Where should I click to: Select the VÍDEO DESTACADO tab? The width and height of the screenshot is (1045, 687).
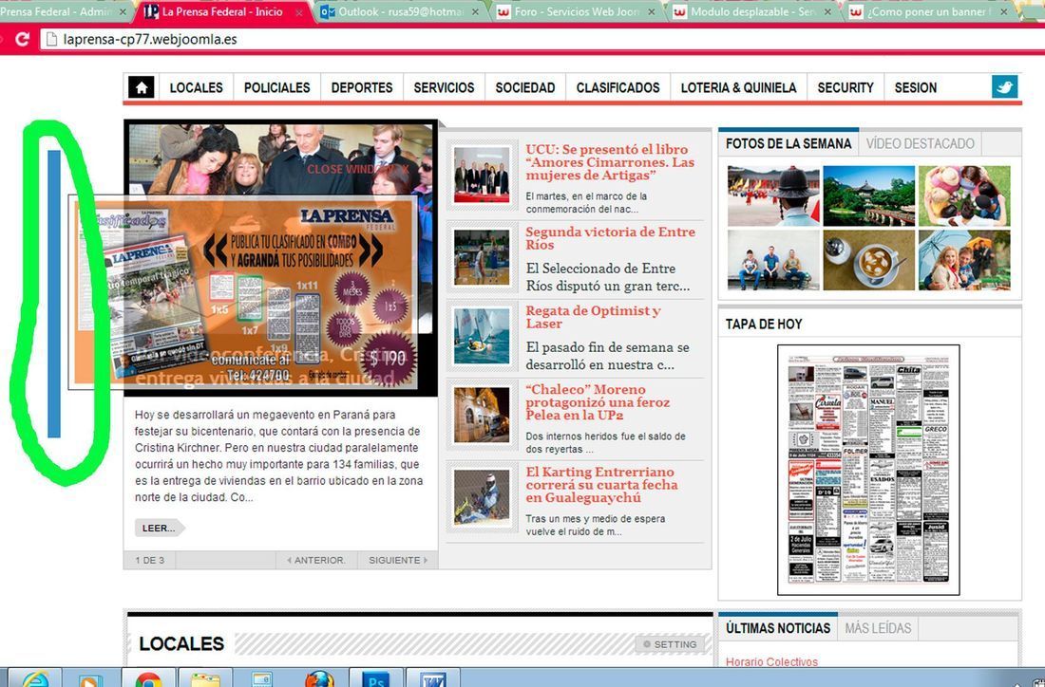[920, 143]
